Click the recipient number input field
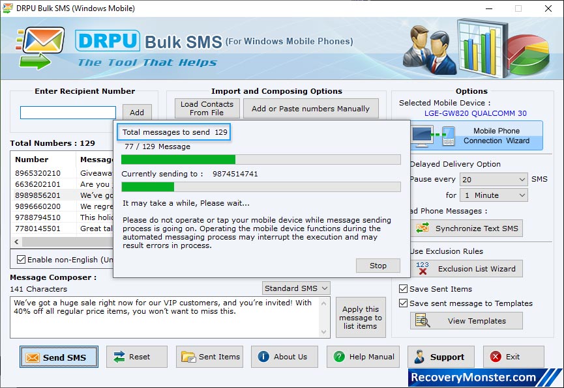The width and height of the screenshot is (564, 388). 68,113
